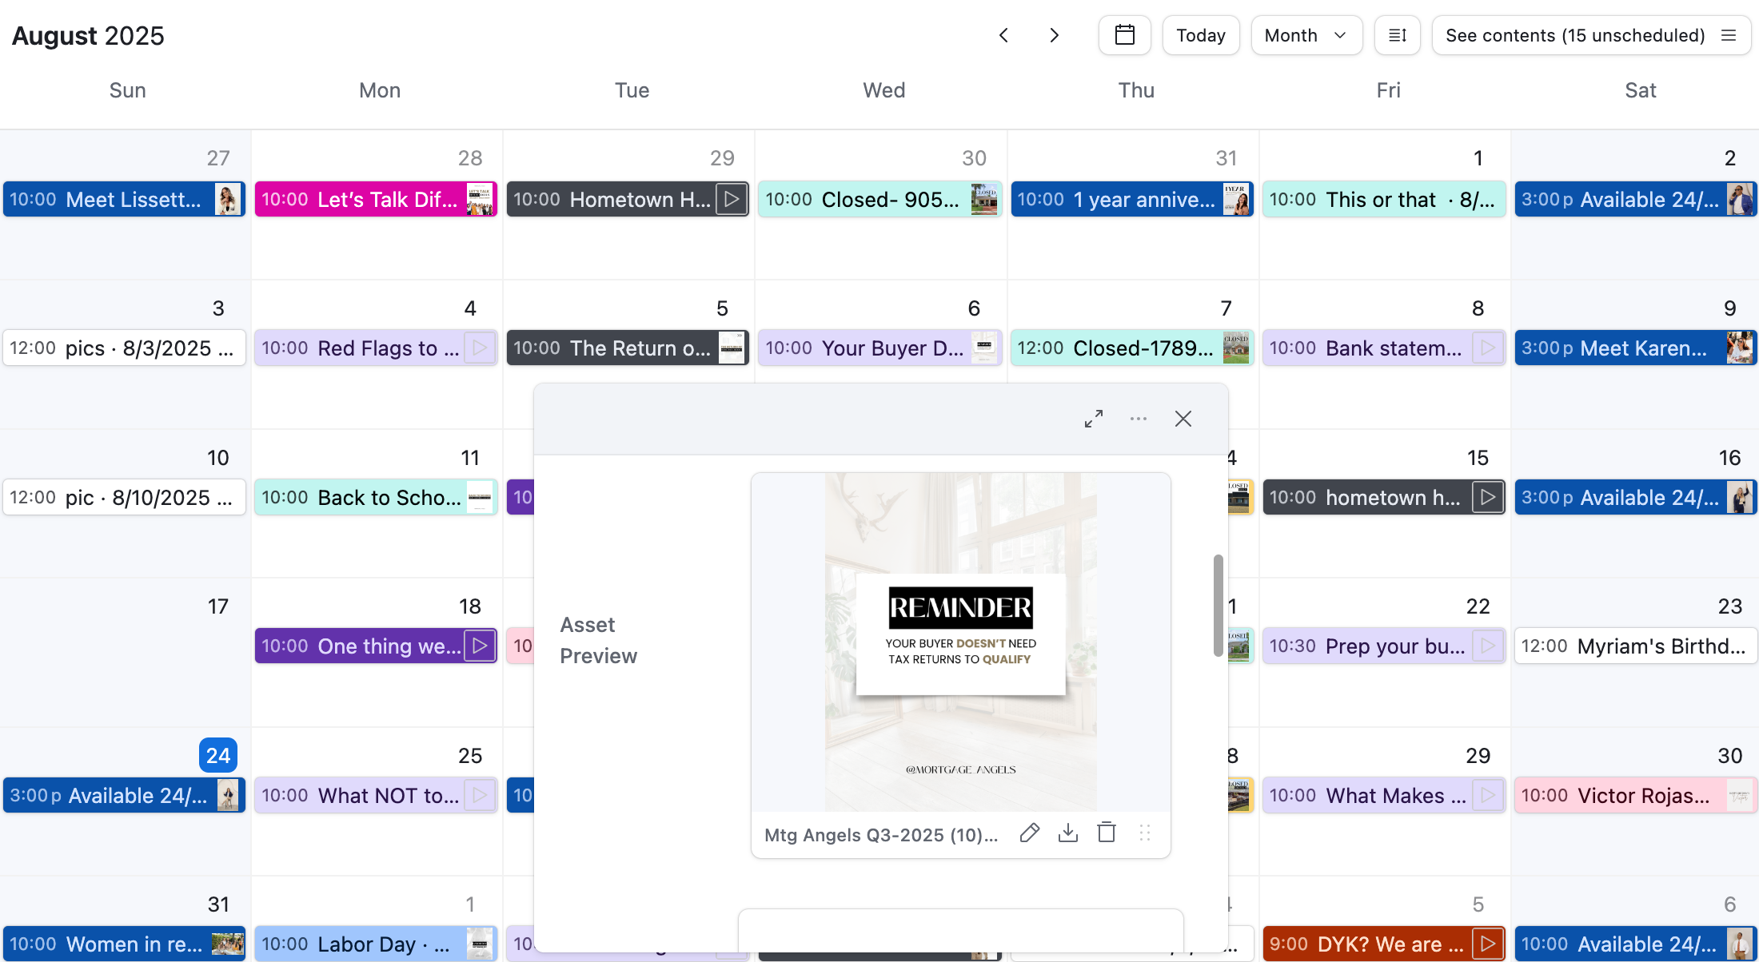Open the Month view dropdown
The height and width of the screenshot is (962, 1759).
(1306, 35)
